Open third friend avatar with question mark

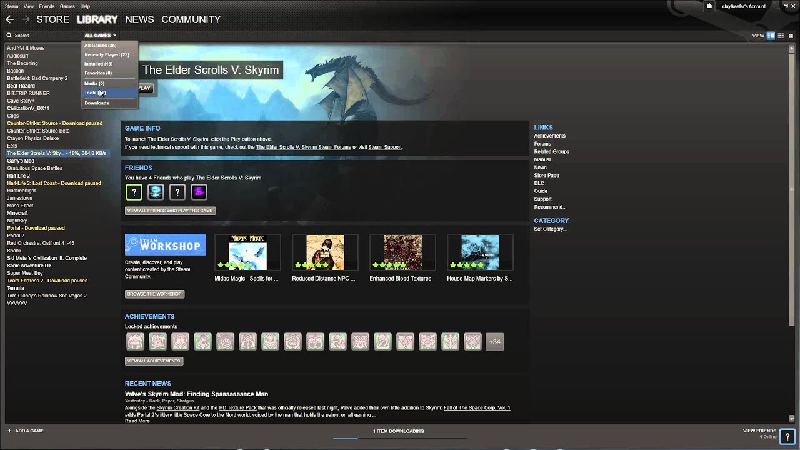coord(177,192)
